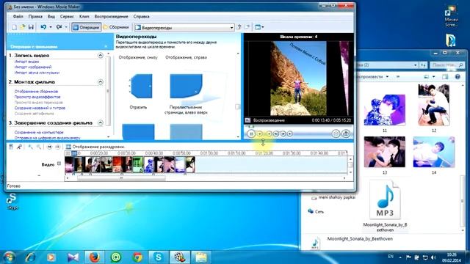This screenshot has height=264, width=470.
Task: Open the undo history dropdown arrow
Action: [x=51, y=27]
